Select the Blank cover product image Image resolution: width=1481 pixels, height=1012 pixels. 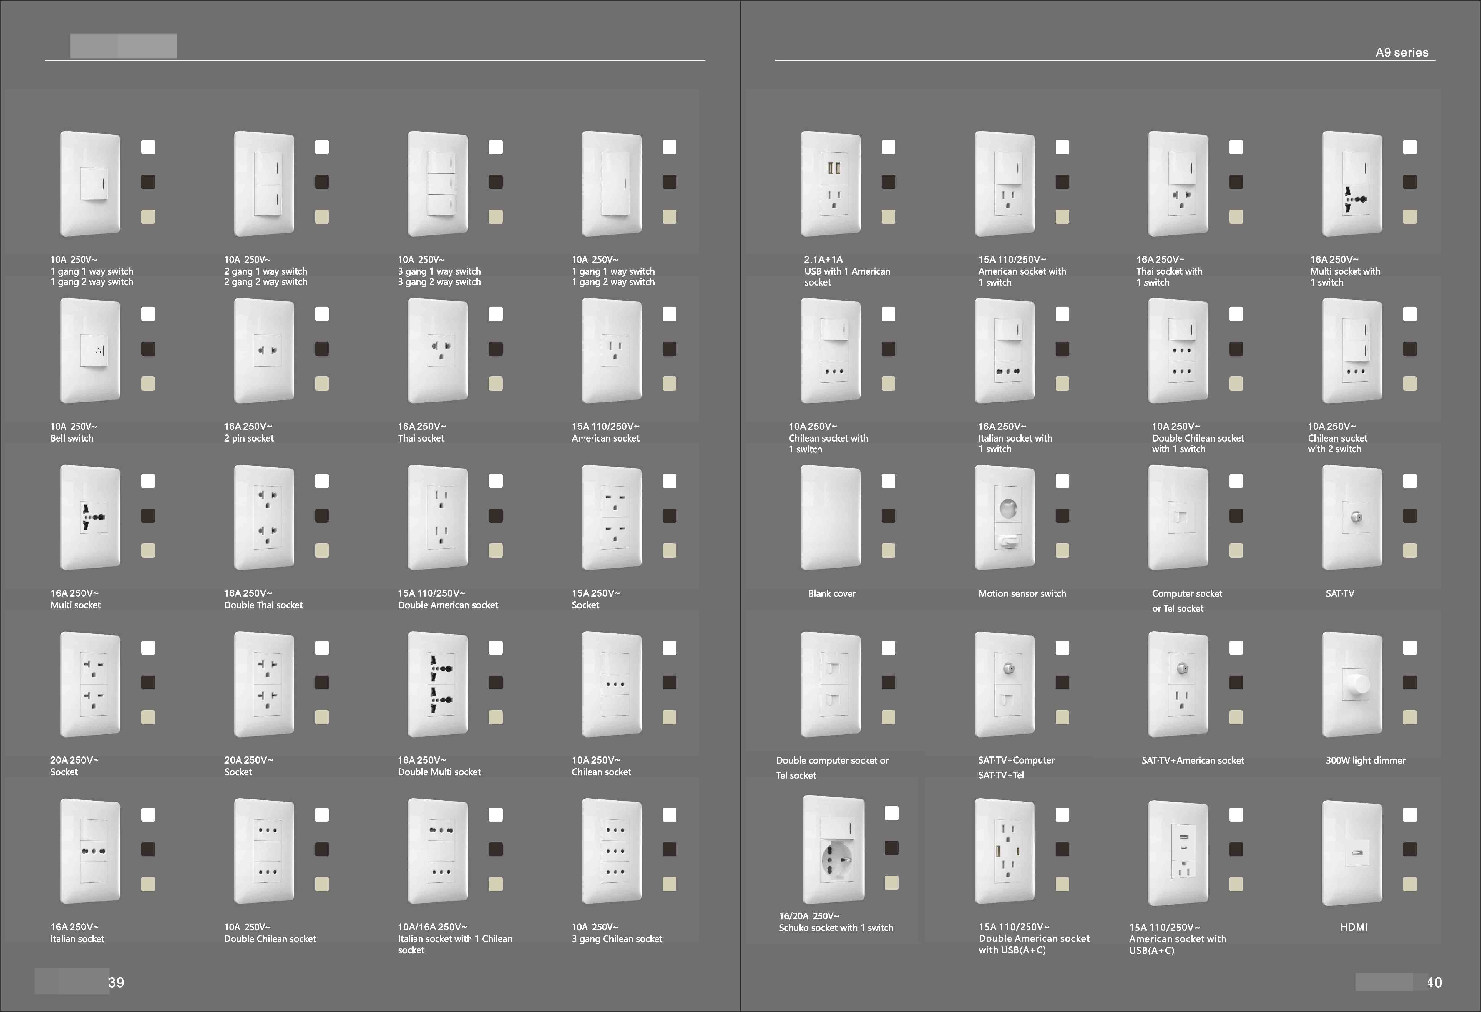click(830, 517)
